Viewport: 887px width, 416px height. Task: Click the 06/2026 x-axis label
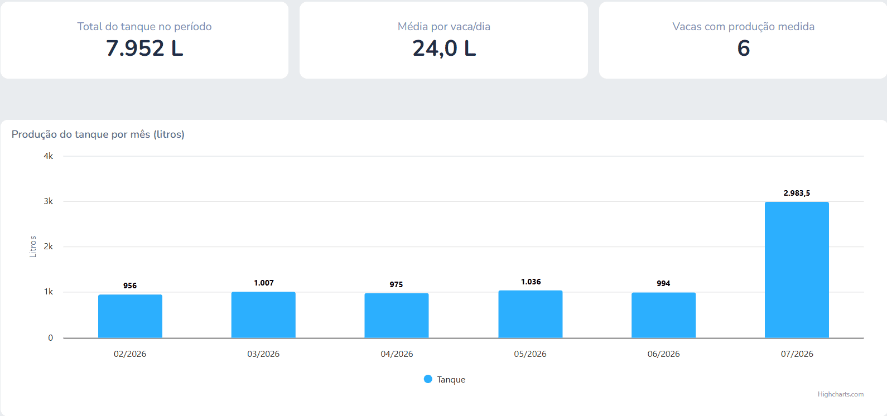(664, 354)
